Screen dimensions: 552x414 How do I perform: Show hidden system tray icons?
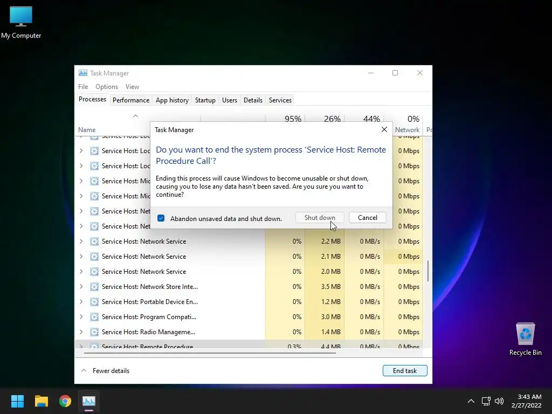471,401
